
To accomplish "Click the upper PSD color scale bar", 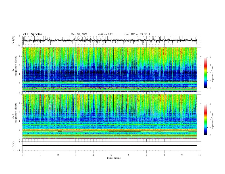I will (205, 73).
